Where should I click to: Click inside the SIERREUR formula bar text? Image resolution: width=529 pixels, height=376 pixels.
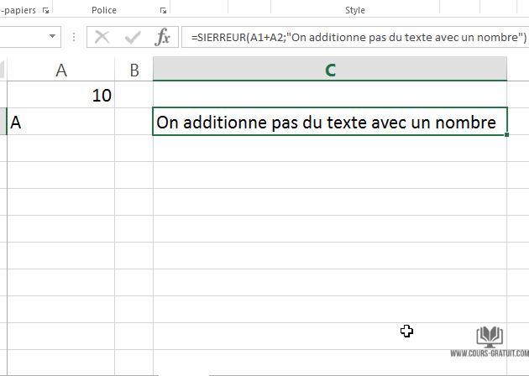pyautogui.click(x=353, y=38)
